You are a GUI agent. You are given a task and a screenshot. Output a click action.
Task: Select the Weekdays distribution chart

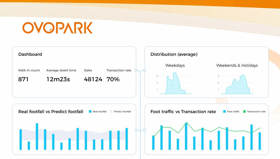pos(175,83)
